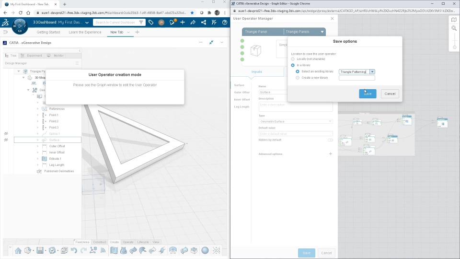Open the Monitor tab

pyautogui.click(x=56, y=56)
